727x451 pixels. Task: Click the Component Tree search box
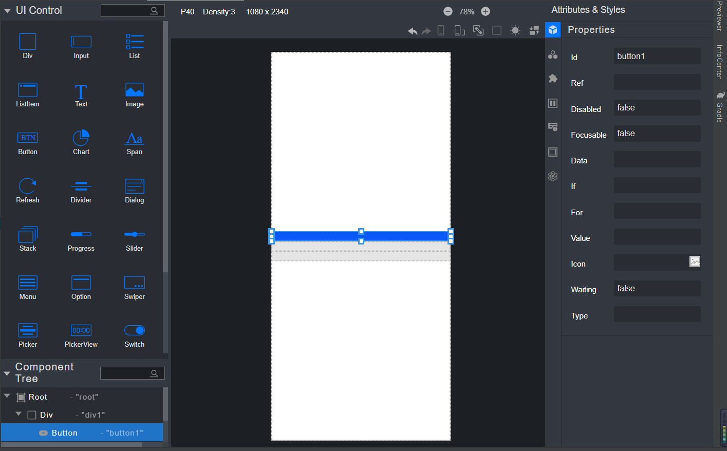click(x=133, y=373)
